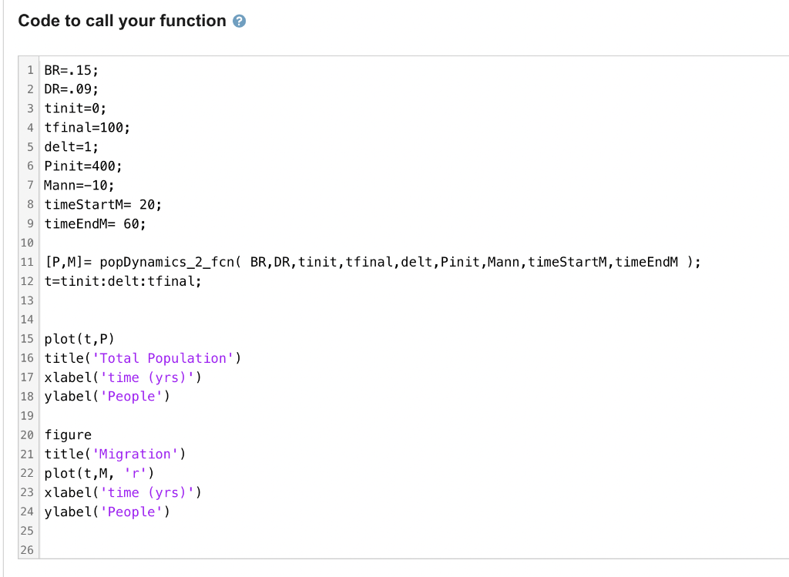Click on timeStartM= 20 line
This screenshot has height=577, width=789.
pyautogui.click(x=103, y=205)
